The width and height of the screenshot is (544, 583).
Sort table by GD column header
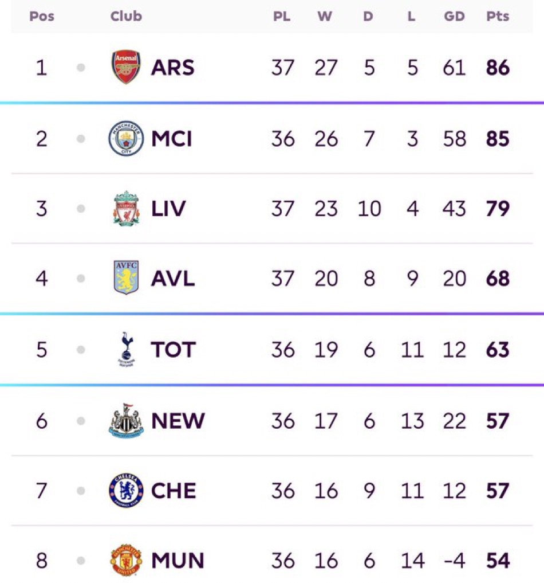pyautogui.click(x=454, y=16)
